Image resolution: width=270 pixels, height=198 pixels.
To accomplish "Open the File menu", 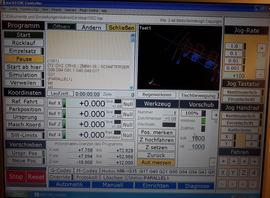I will [3, 9].
